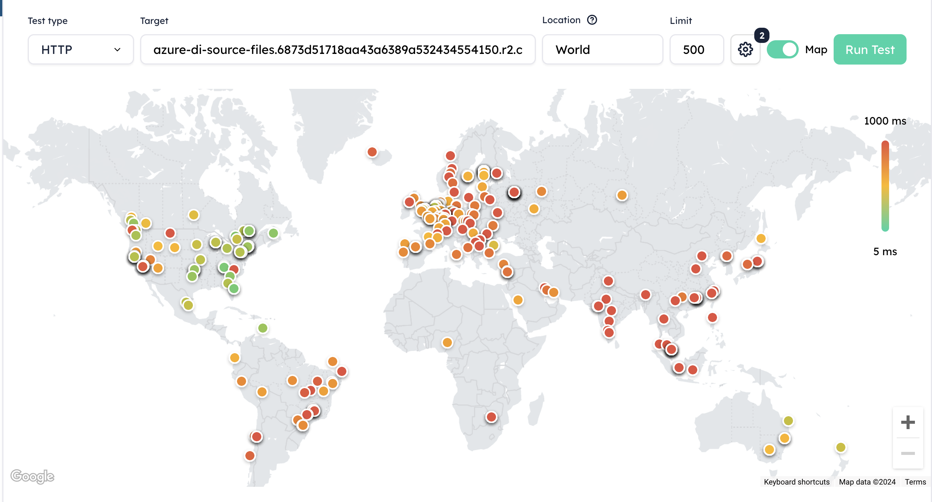Viewport: 932px width, 502px height.
Task: Open Keyboard shortcuts link
Action: pyautogui.click(x=796, y=482)
